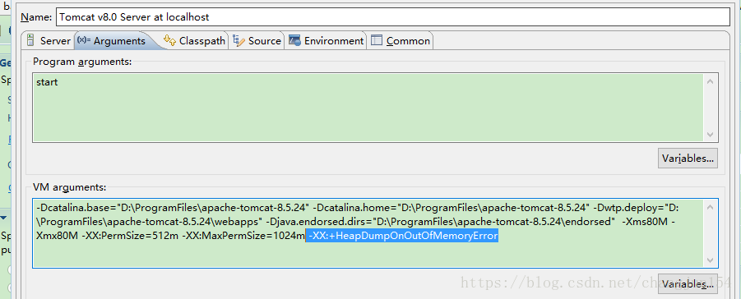This screenshot has height=299, width=741.
Task: Click the Common tab icon
Action: (377, 40)
